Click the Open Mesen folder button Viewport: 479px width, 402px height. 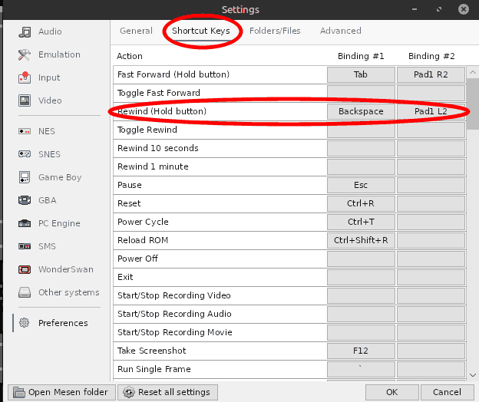click(61, 392)
